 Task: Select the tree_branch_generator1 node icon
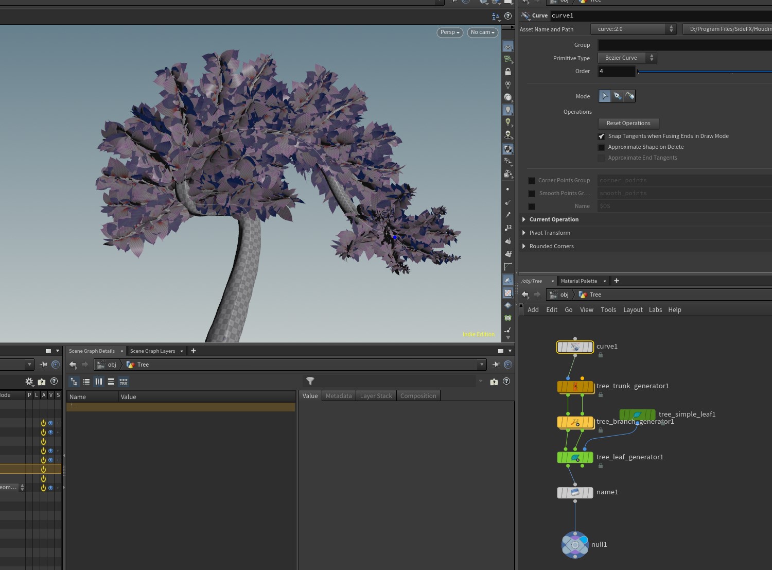tap(575, 422)
